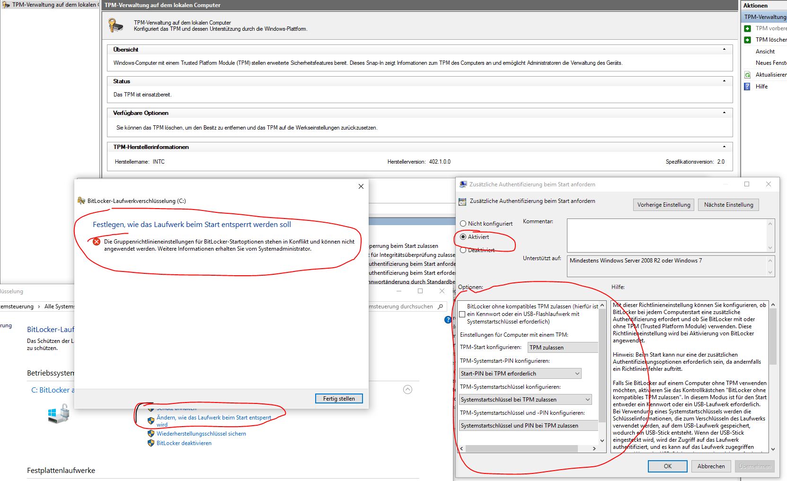Select the Nicht konfiguriert radio button
The width and height of the screenshot is (787, 481).
463,224
